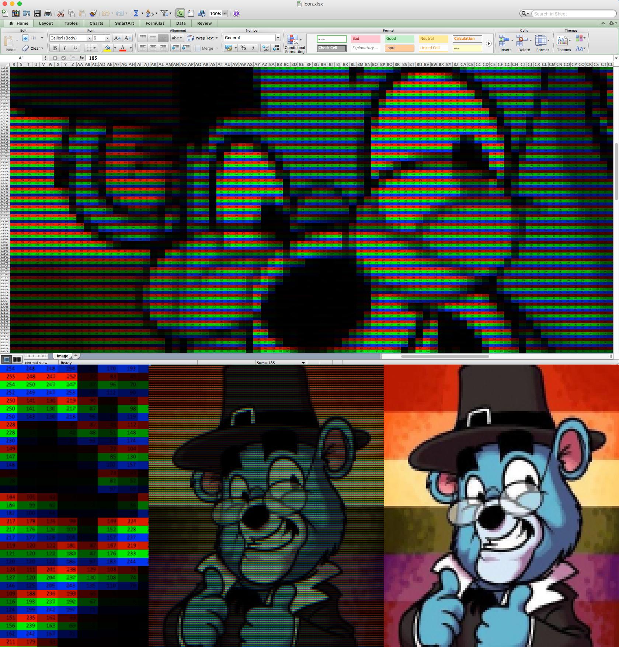Viewport: 619px width, 647px height.
Task: Increase font size with A-up icon
Action: [x=117, y=38]
